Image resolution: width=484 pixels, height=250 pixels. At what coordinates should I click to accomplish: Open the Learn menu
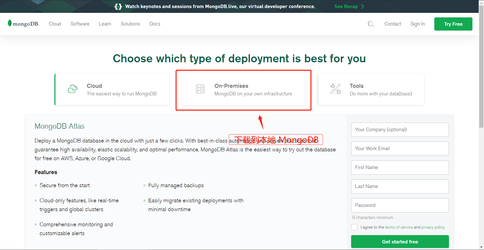105,24
